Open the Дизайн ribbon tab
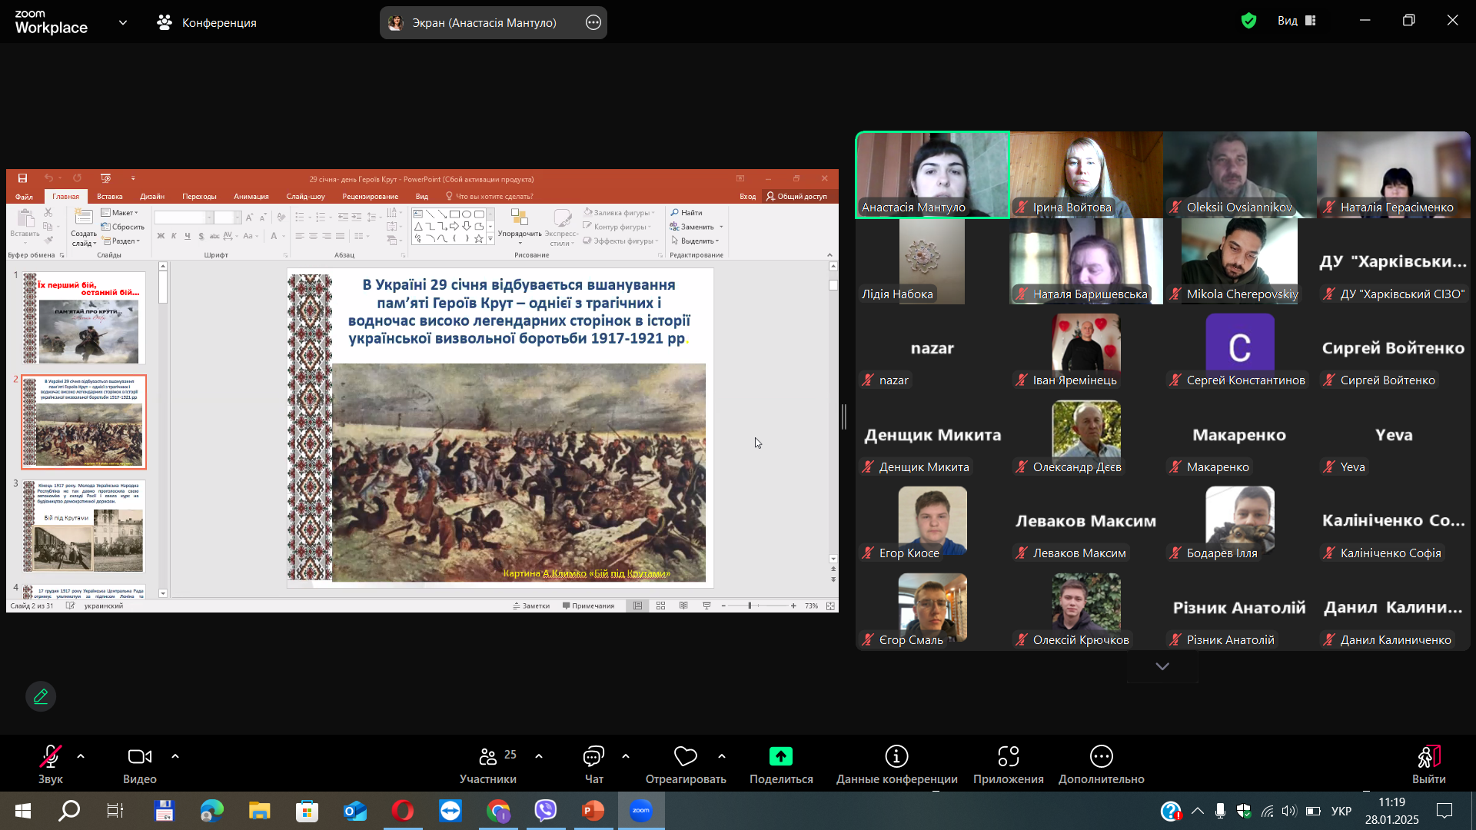This screenshot has height=830, width=1476. coord(152,196)
